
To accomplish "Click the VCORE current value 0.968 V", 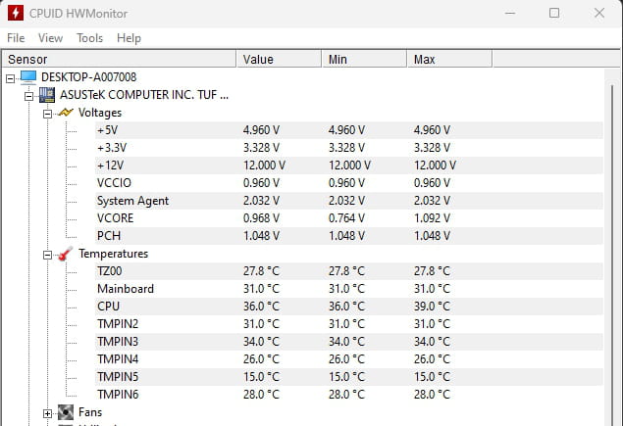I will tap(261, 218).
